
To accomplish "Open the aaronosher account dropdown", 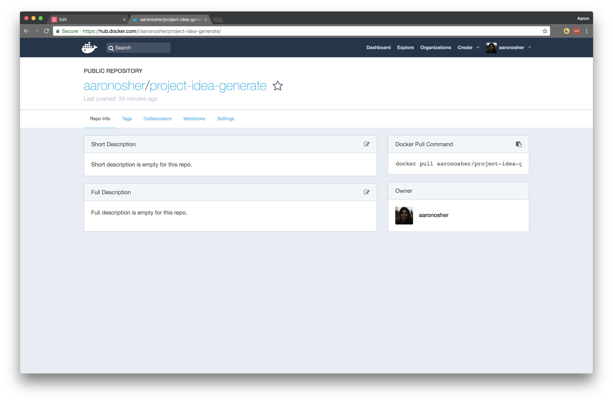I will point(511,48).
